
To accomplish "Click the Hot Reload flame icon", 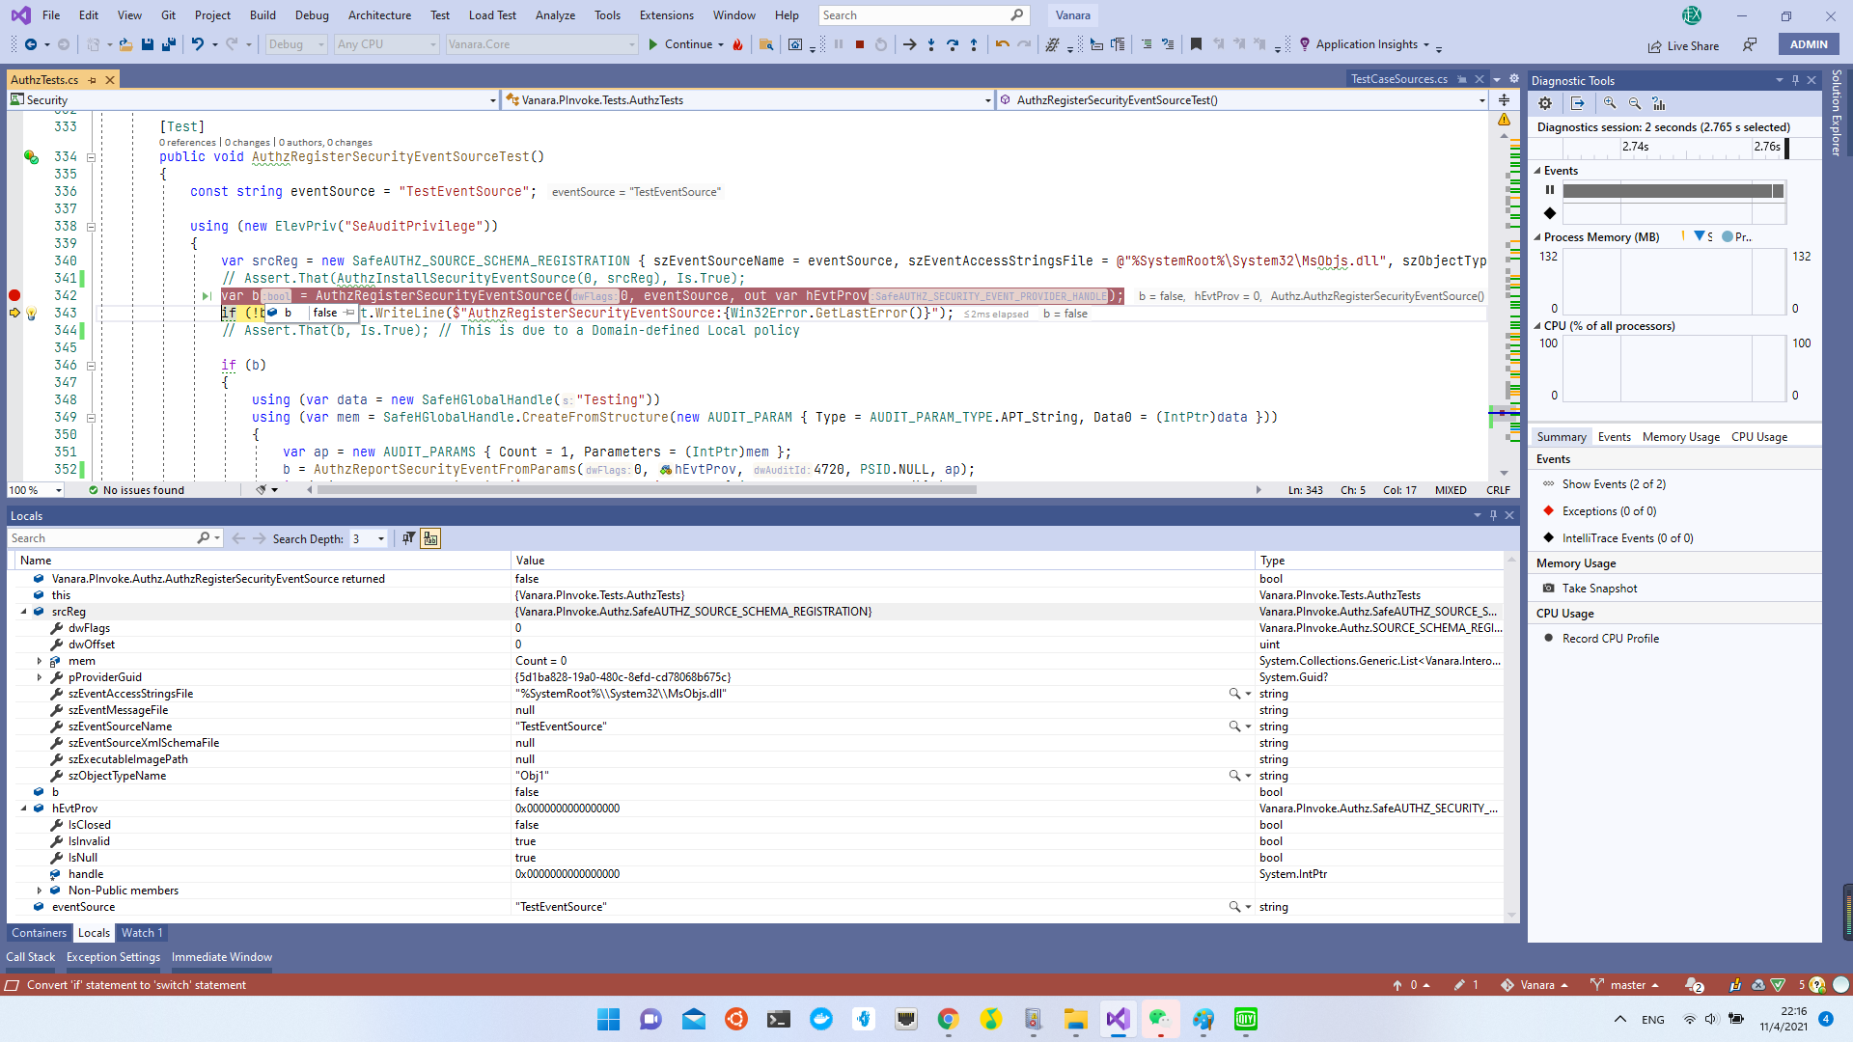I will click(738, 44).
